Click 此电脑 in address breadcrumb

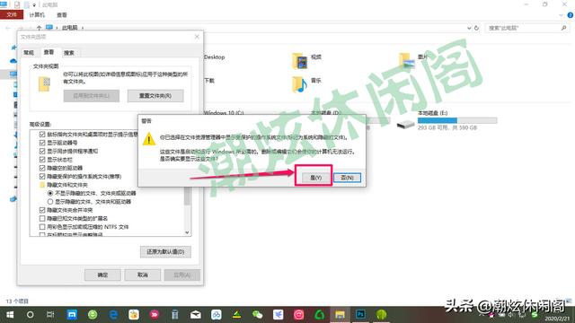coord(70,28)
